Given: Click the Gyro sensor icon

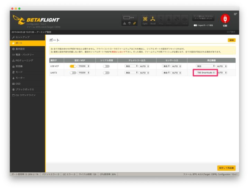Looking at the screenshot, I should tap(145, 20).
